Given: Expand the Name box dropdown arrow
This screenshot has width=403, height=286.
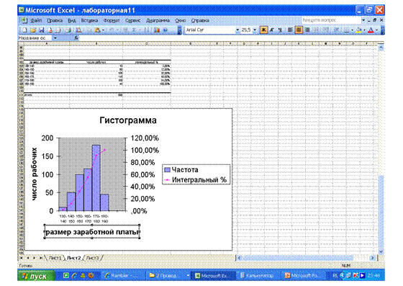Looking at the screenshot, I should (55, 38).
